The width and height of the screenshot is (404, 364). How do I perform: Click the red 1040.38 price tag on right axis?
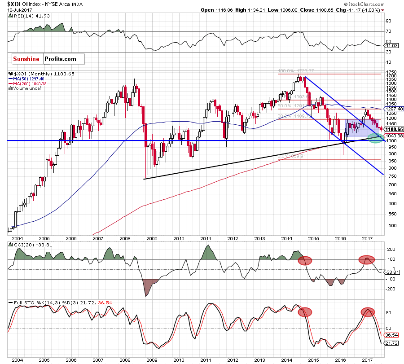click(394, 136)
